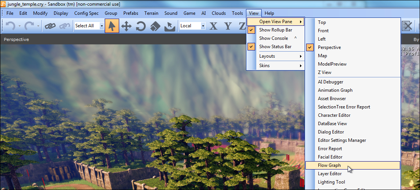420x190 pixels.
Task: Open the Flow Graph pane
Action: 353,165
